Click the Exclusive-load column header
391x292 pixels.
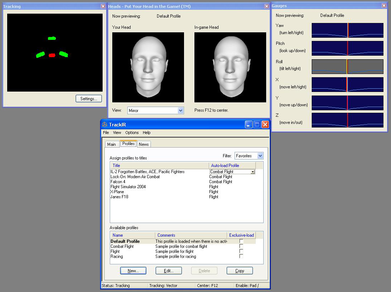[241, 235]
